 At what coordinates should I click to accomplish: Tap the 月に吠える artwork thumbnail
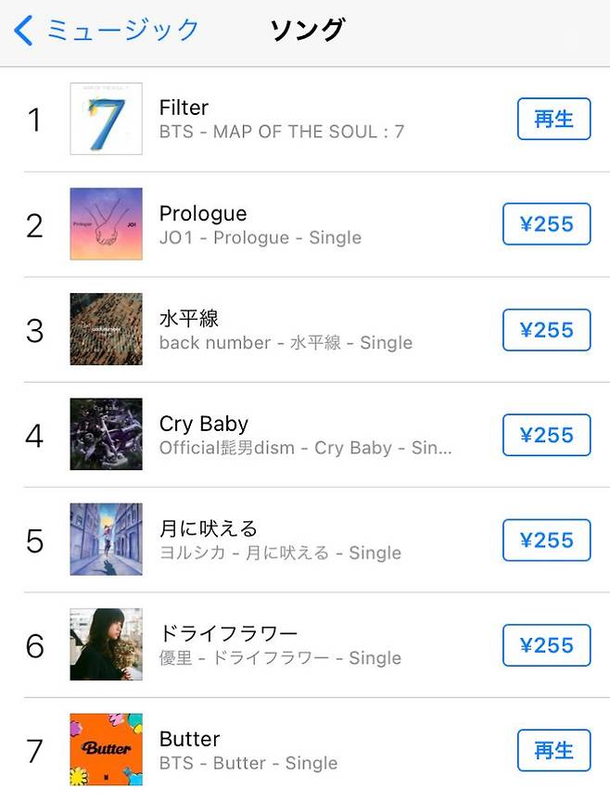(106, 540)
